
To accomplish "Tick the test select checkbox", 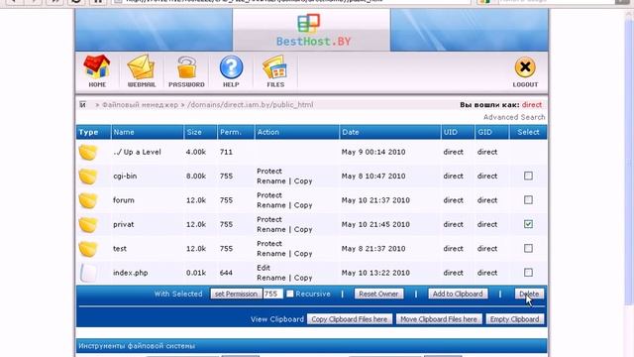I will 528,248.
